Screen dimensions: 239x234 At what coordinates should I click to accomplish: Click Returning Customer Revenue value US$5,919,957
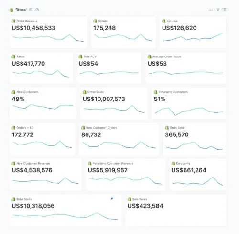click(x=108, y=170)
